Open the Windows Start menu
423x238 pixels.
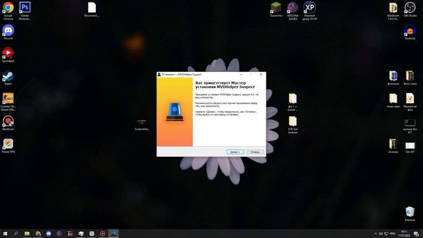(x=5, y=233)
